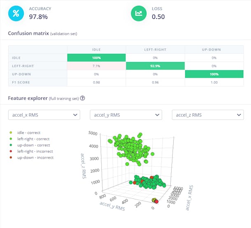Open the accel_z RMS axis dropdown
The height and width of the screenshot is (228, 251).
pyautogui.click(x=207, y=115)
